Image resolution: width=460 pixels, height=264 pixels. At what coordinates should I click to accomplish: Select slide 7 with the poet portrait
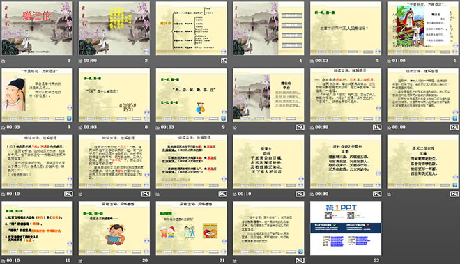pyautogui.click(x=37, y=95)
